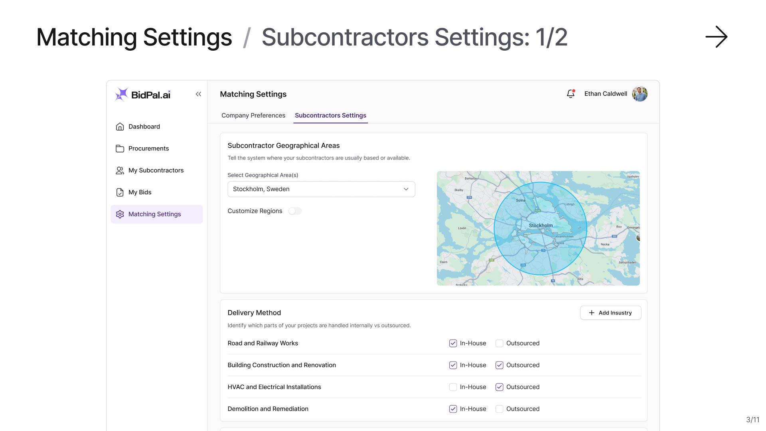Viewport: 766px width, 431px height.
Task: Toggle the Customize Regions switch
Action: pos(295,211)
